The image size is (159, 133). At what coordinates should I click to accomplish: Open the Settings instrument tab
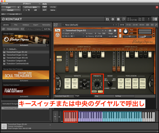click(x=125, y=96)
